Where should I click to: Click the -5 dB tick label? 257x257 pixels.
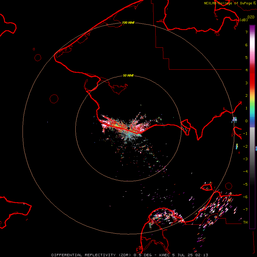245,184
